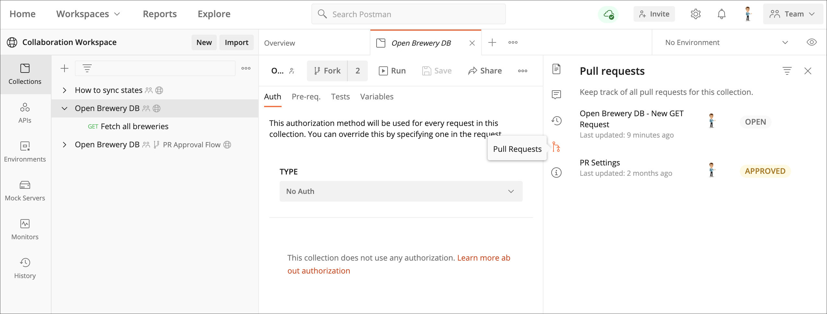Viewport: 827px width, 314px height.
Task: Close the Pull requests panel
Action: [x=808, y=71]
